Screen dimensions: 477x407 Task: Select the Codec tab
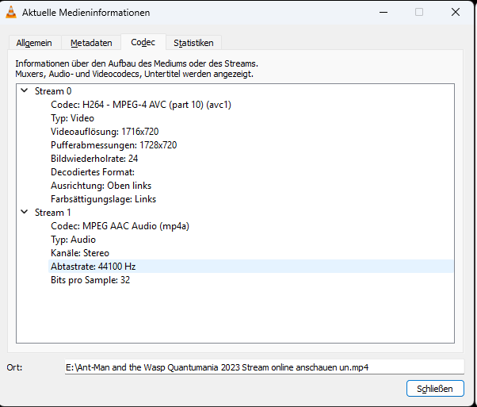[143, 42]
